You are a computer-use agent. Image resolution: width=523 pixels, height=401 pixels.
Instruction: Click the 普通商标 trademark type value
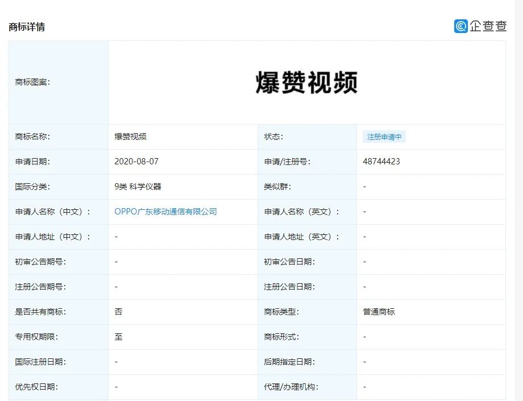[379, 312]
